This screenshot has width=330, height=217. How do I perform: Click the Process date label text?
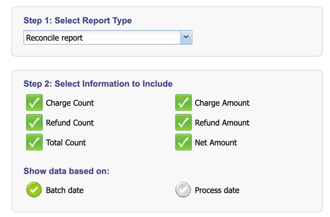pyautogui.click(x=217, y=190)
